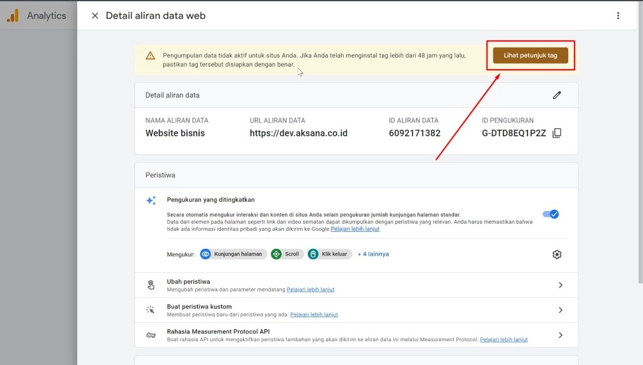Copy the measurement ID G-DTD8EQ1P2Z
This screenshot has width=643, height=365.
[556, 133]
